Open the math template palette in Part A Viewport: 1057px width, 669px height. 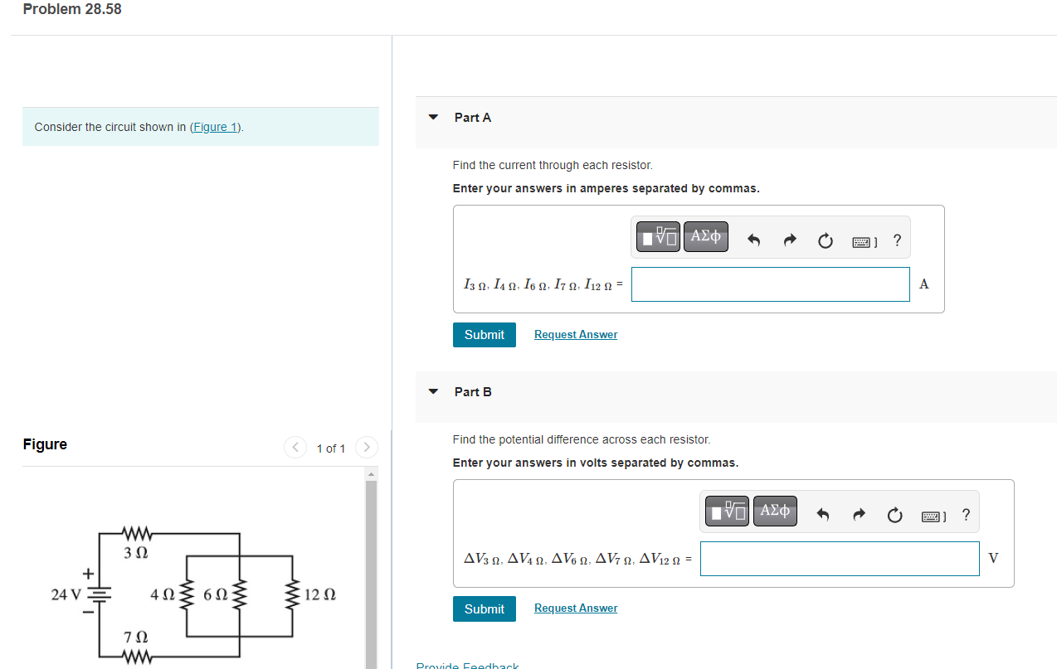coord(657,236)
